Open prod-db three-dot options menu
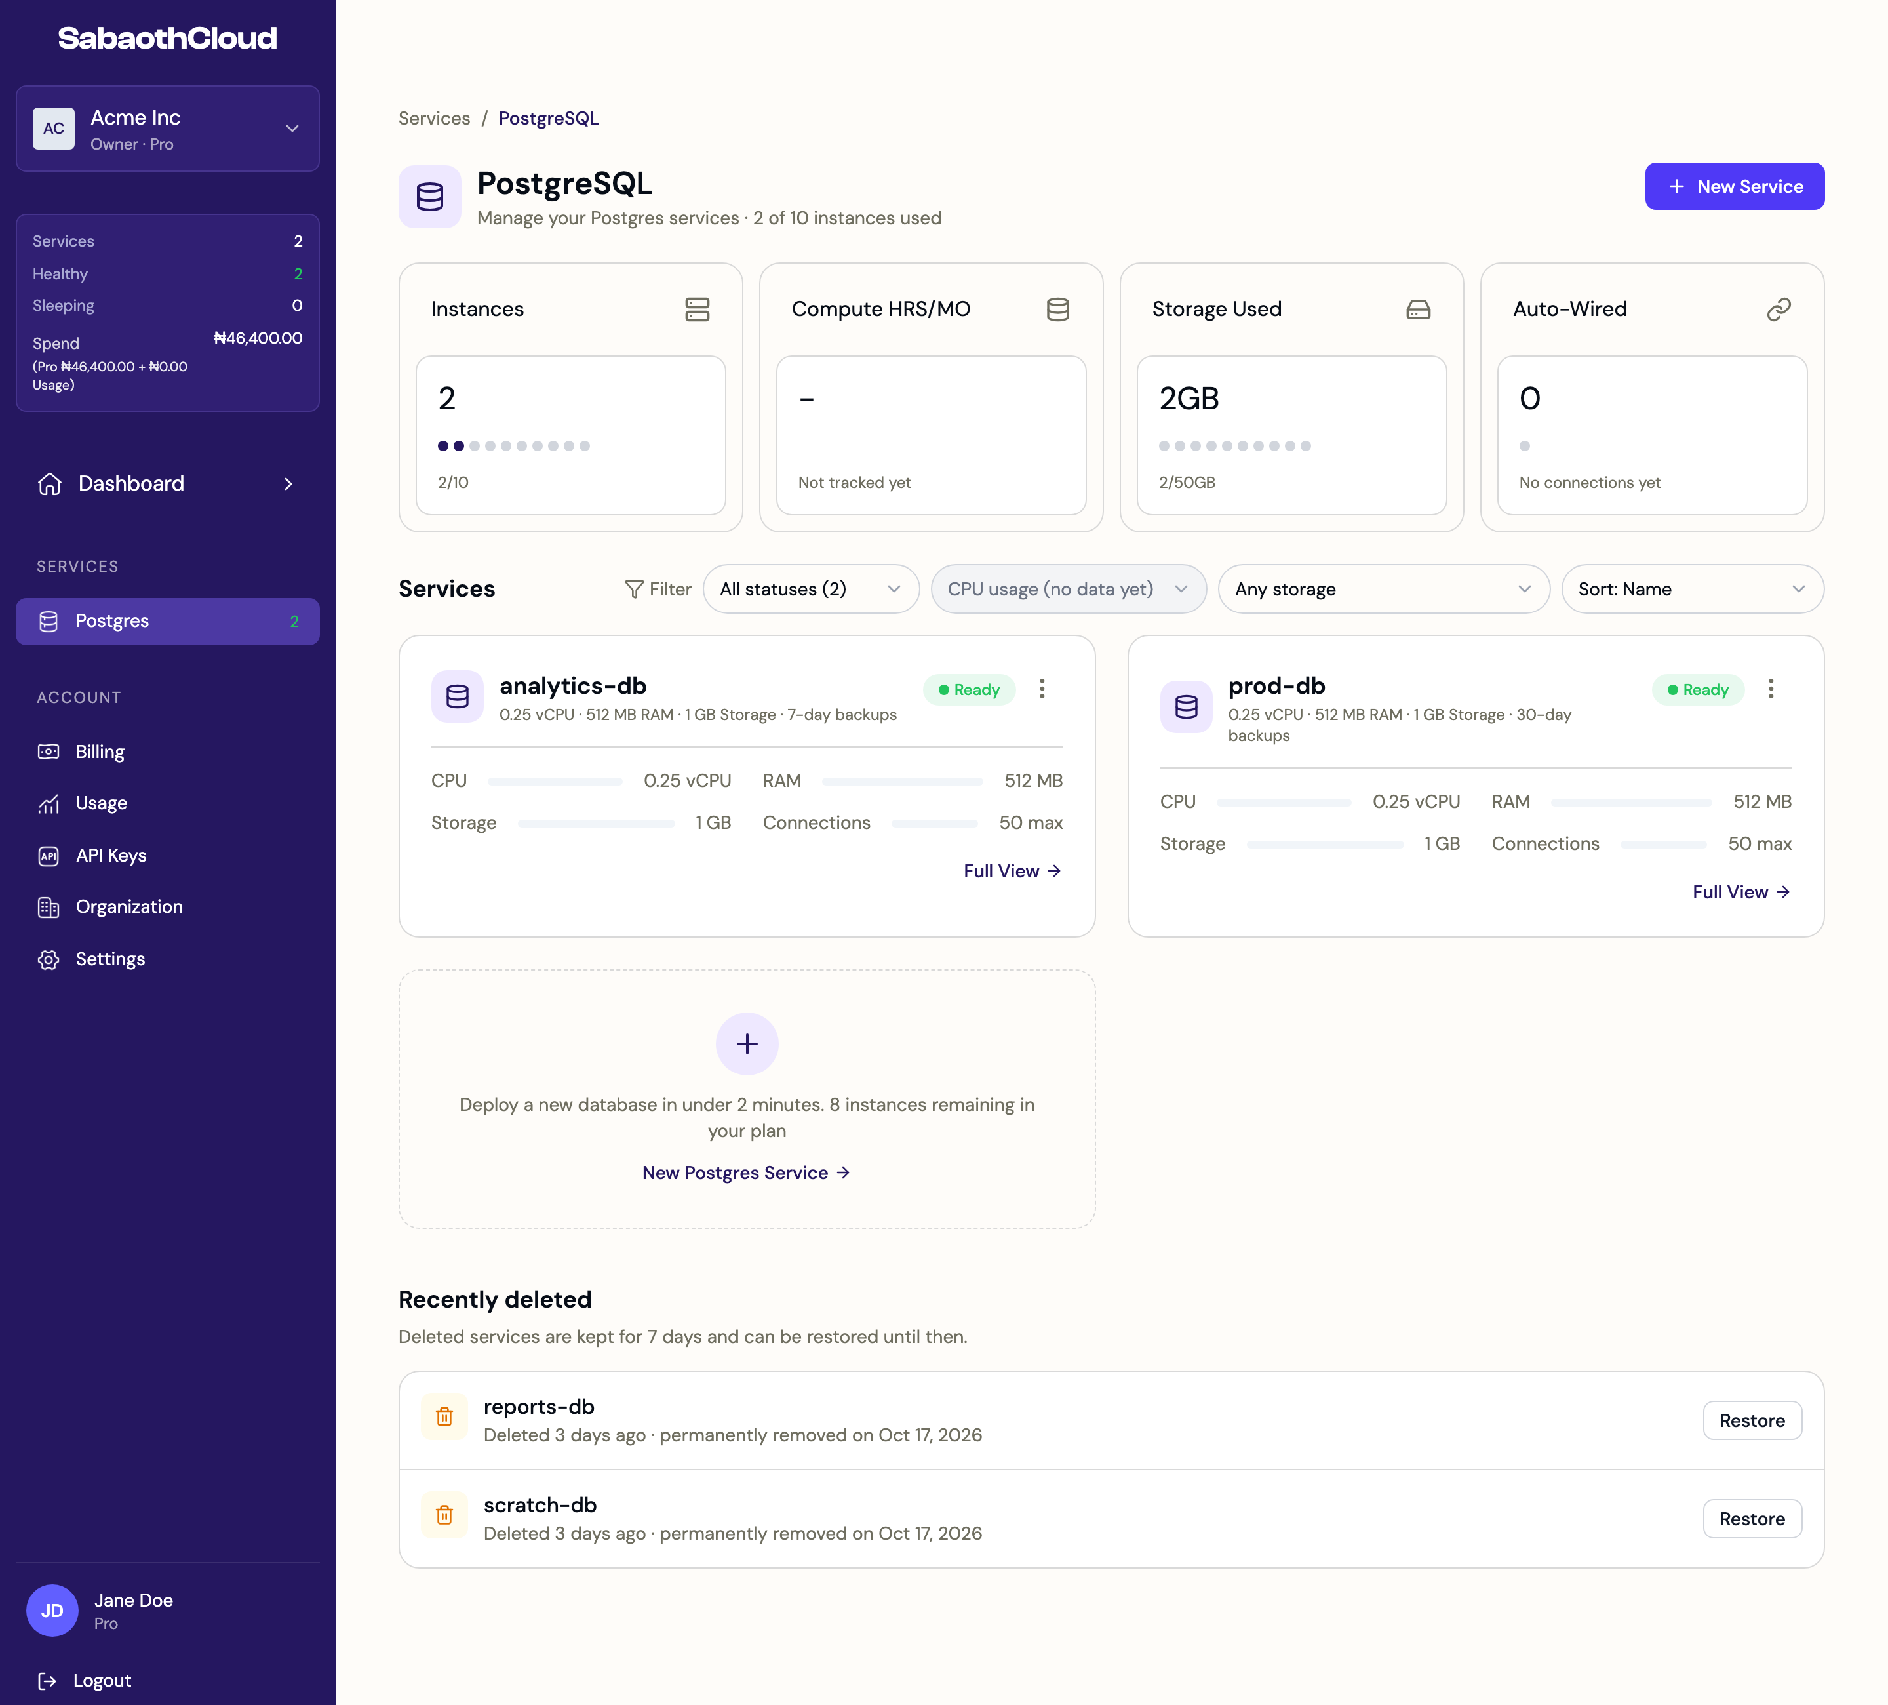Screen dimensions: 1888x1705 pos(1770,689)
